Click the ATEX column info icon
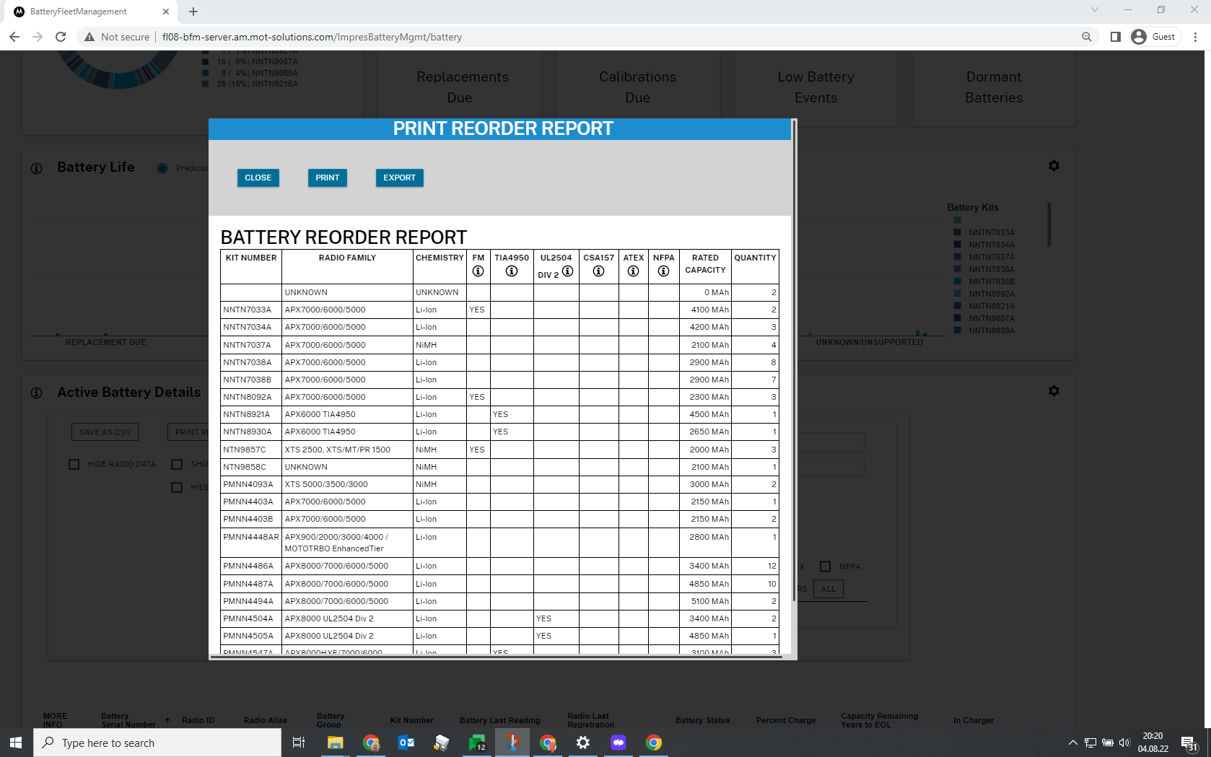The image size is (1211, 757). pos(633,271)
